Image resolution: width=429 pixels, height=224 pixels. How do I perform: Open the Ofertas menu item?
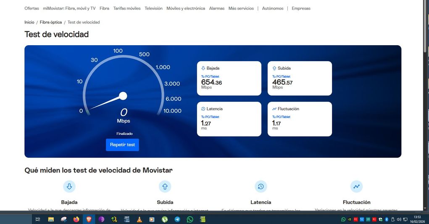click(x=32, y=8)
